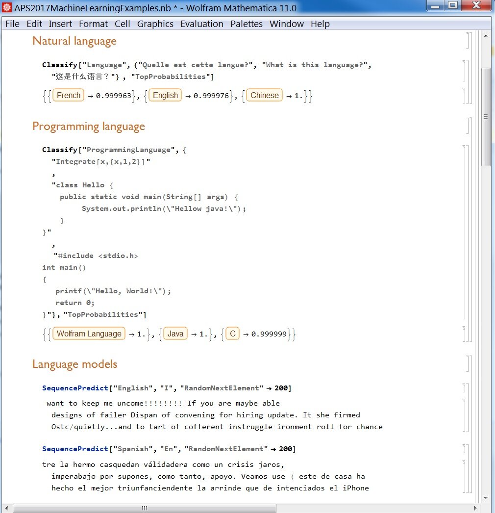Select the Natural language section cell bracket
The image size is (495, 513).
(468, 41)
